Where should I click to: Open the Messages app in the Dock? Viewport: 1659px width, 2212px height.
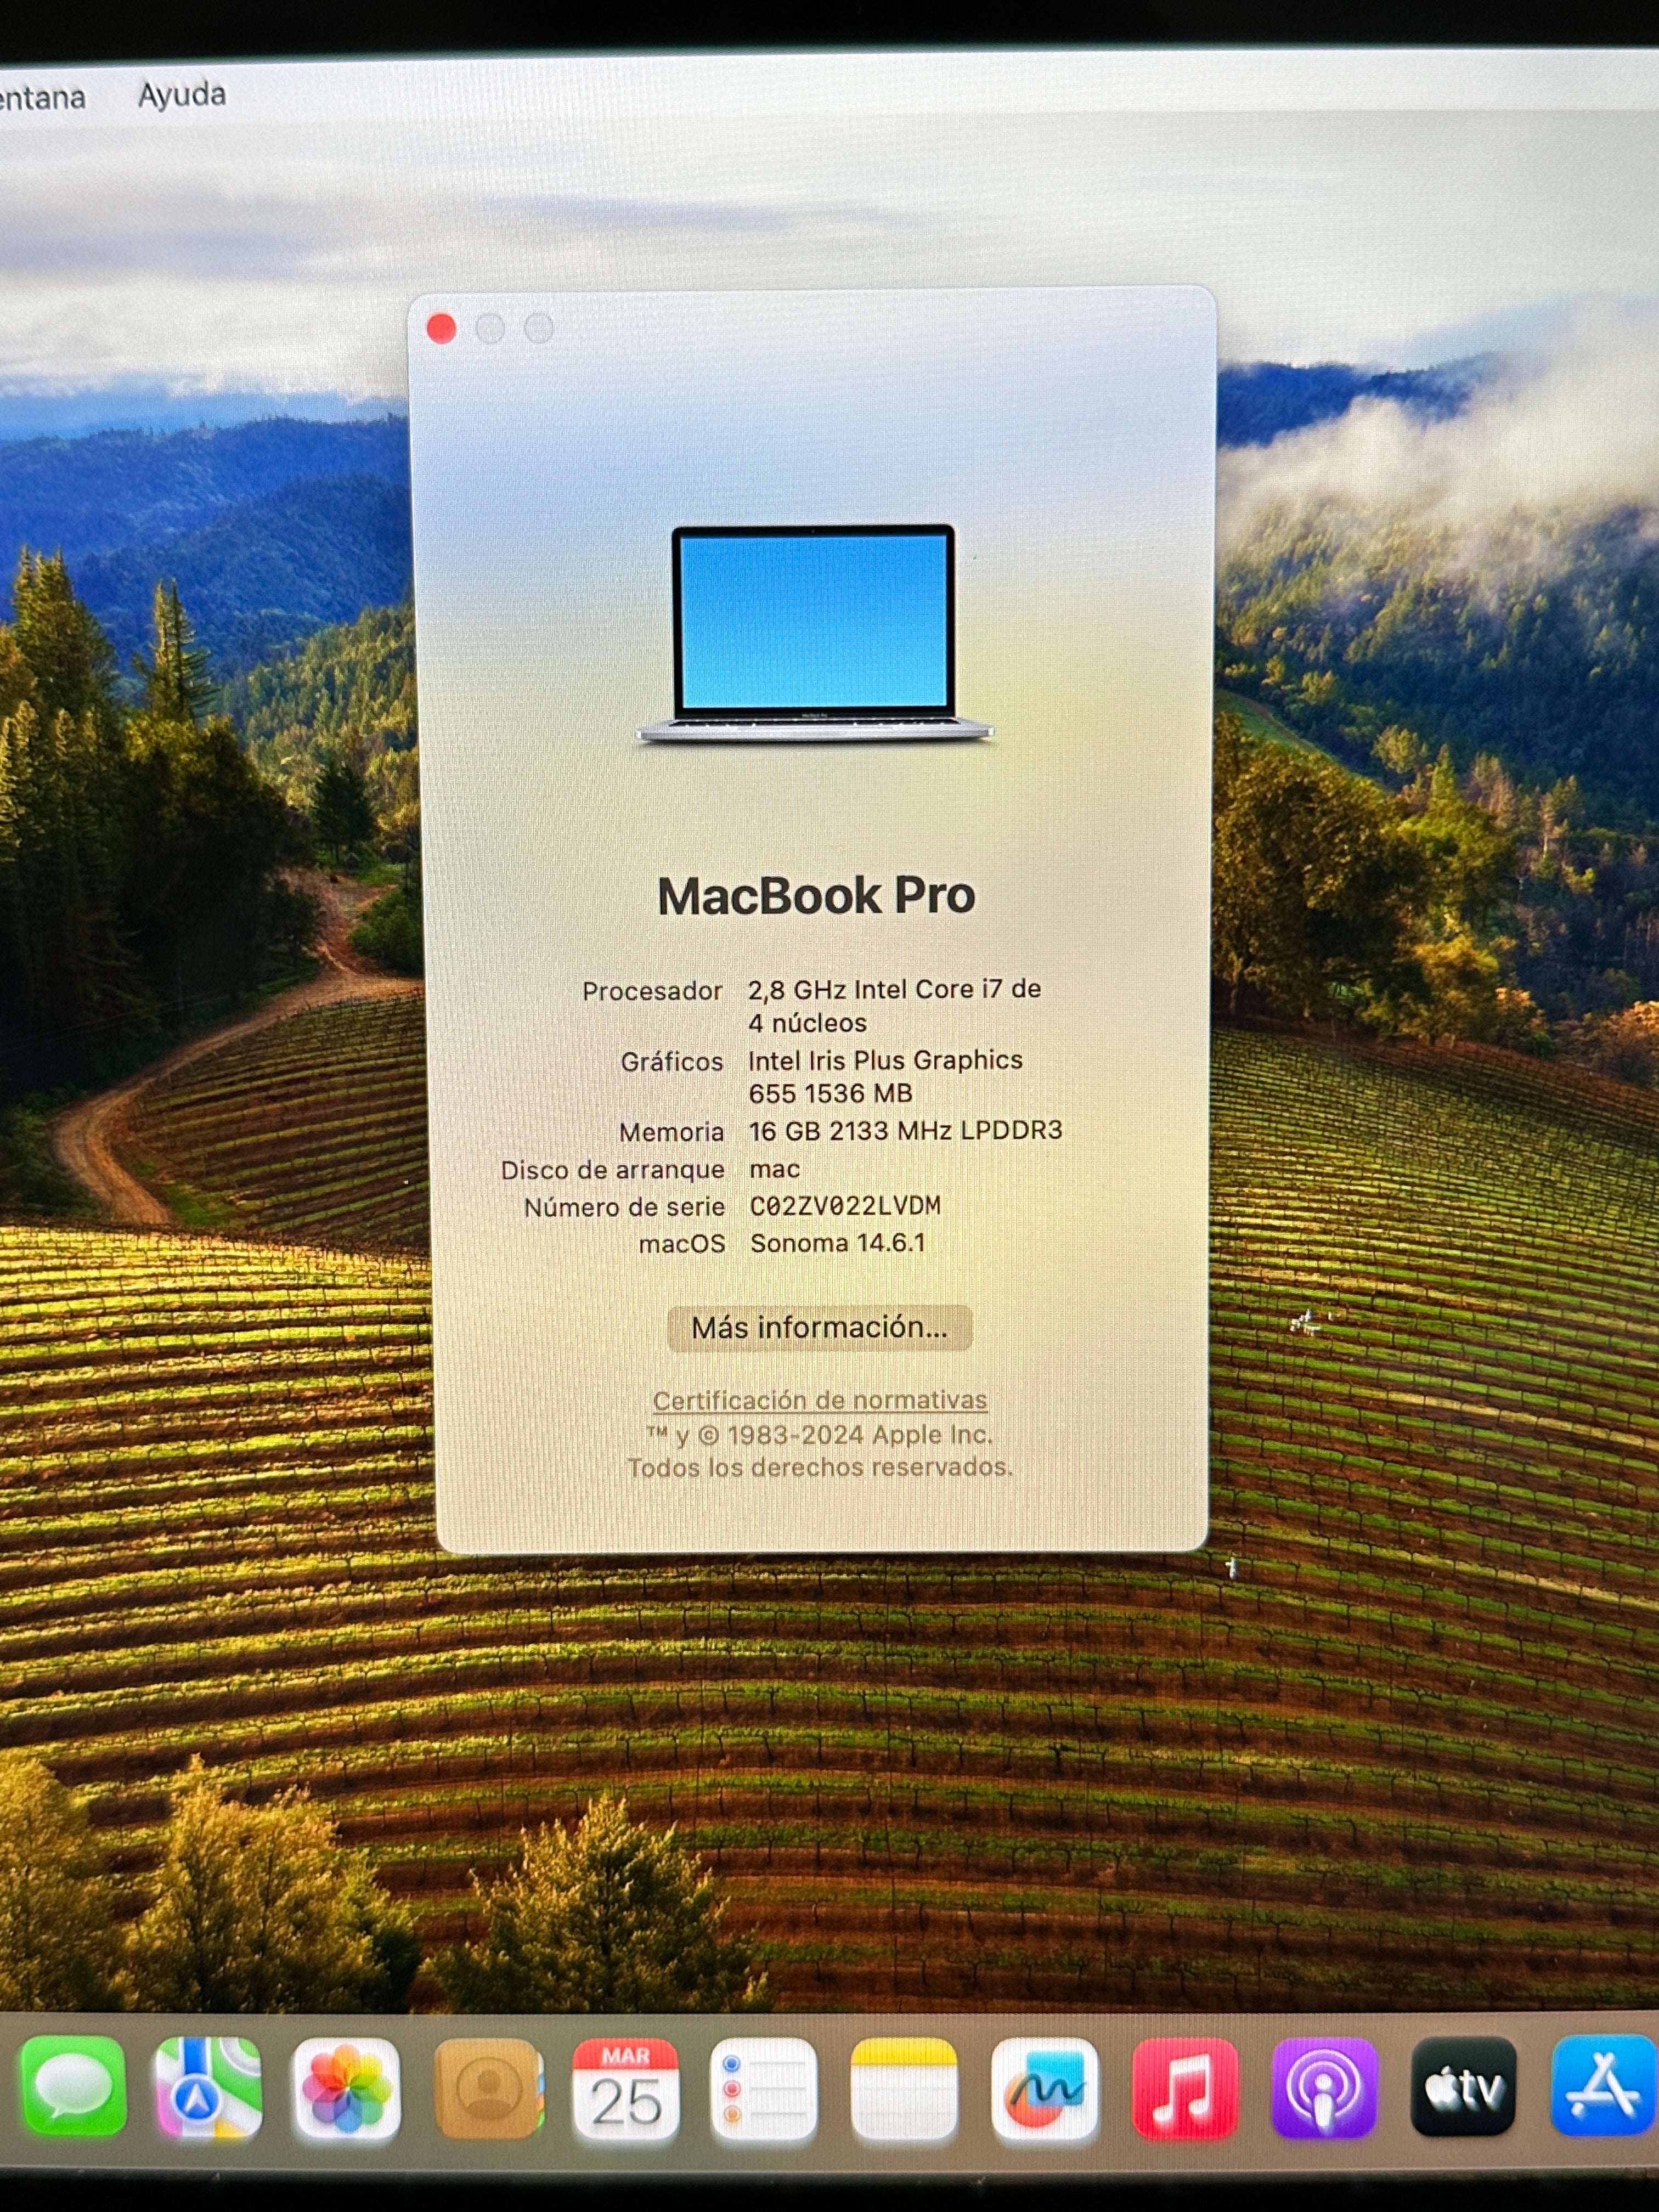73,2087
